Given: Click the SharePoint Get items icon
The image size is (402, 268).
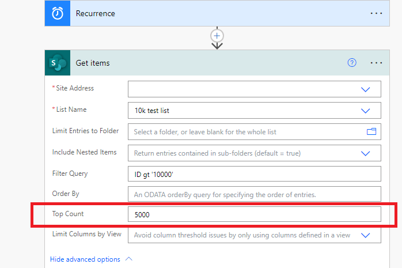Looking at the screenshot, I should click(58, 63).
